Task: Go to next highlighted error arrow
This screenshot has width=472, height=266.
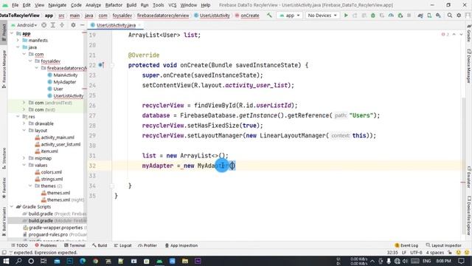Action: (461, 35)
